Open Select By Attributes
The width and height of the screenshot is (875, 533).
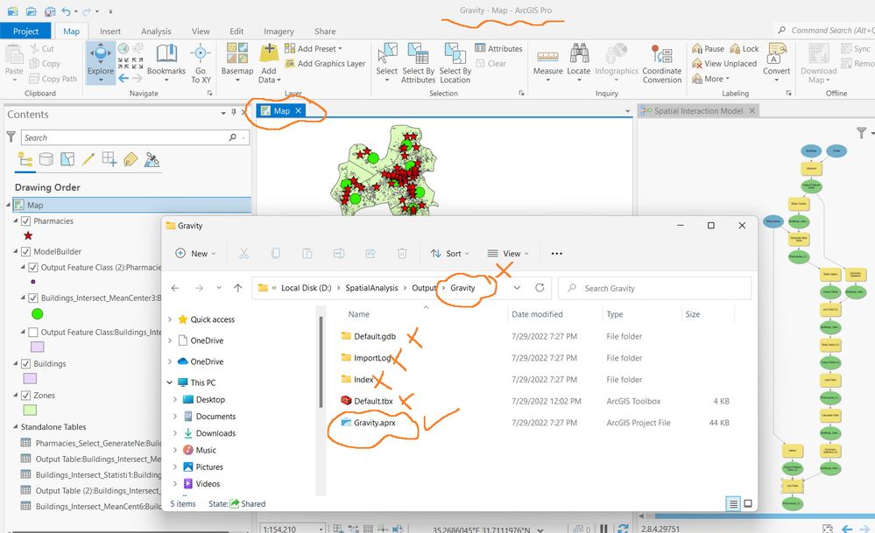click(418, 62)
